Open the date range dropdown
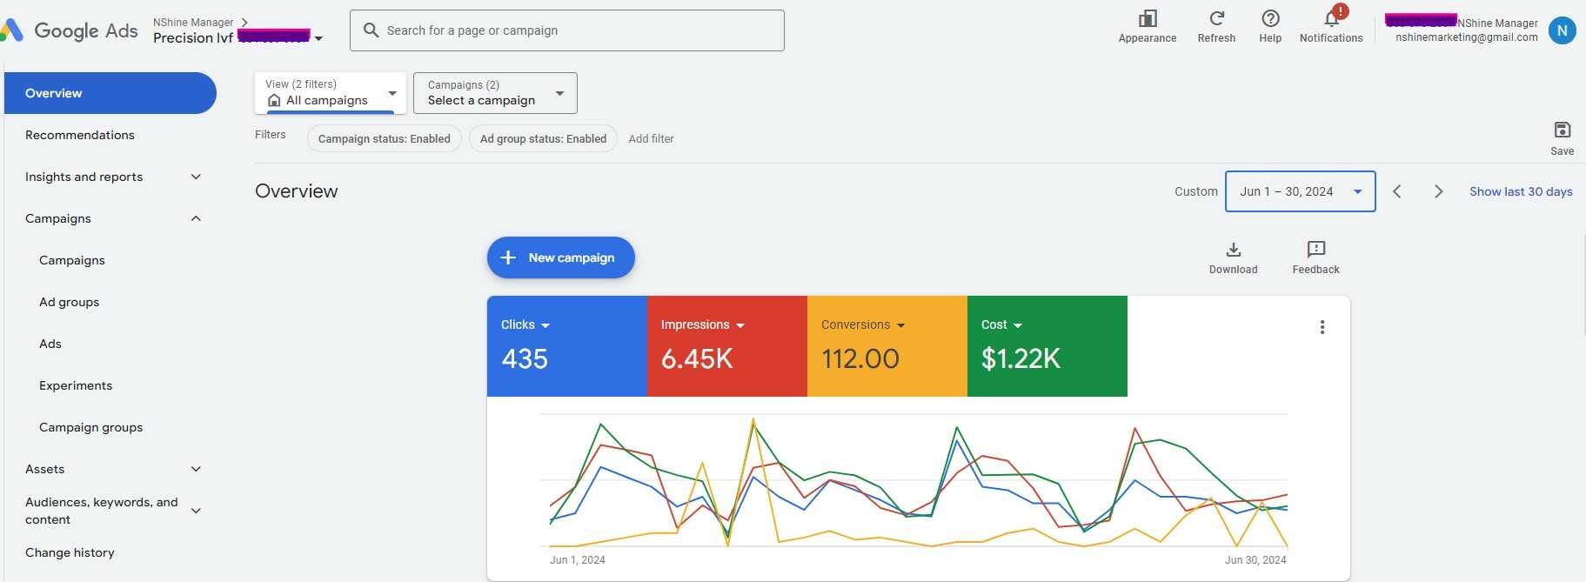 (x=1300, y=191)
